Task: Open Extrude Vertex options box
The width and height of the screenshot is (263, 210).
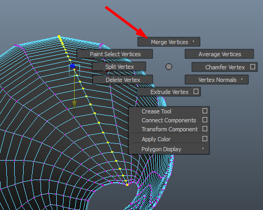Action: click(196, 91)
